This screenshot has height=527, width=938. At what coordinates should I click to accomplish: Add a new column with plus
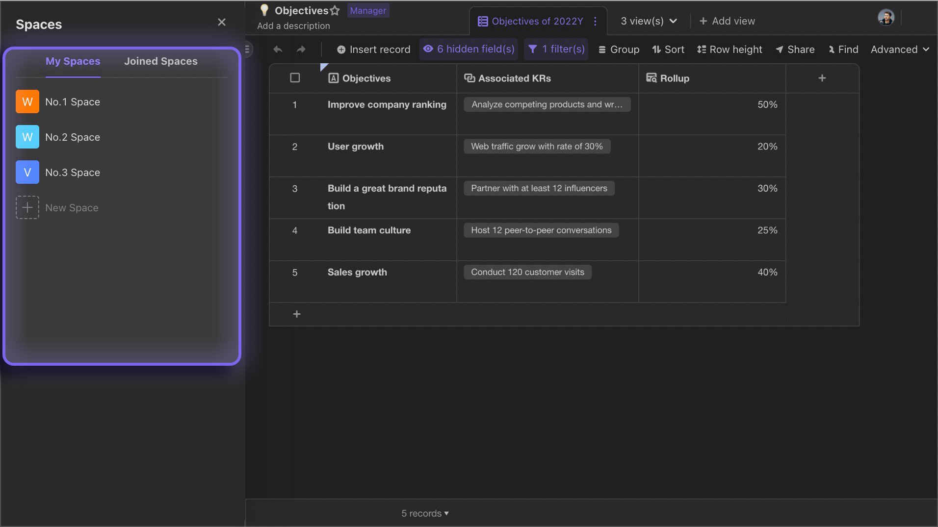tap(822, 78)
